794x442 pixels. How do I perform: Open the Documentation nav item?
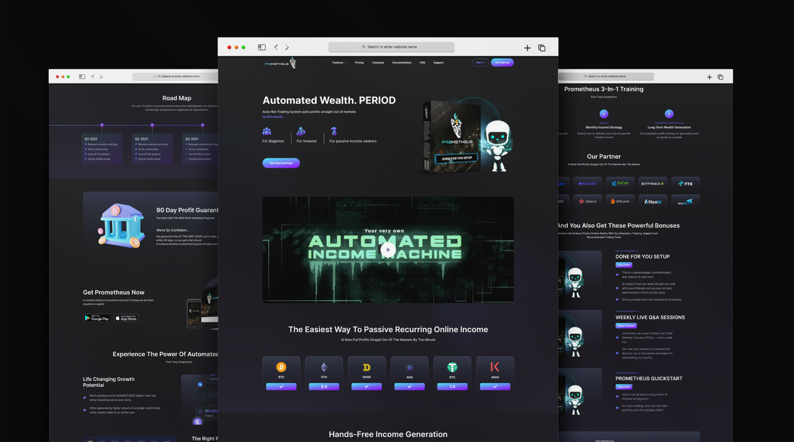point(402,63)
